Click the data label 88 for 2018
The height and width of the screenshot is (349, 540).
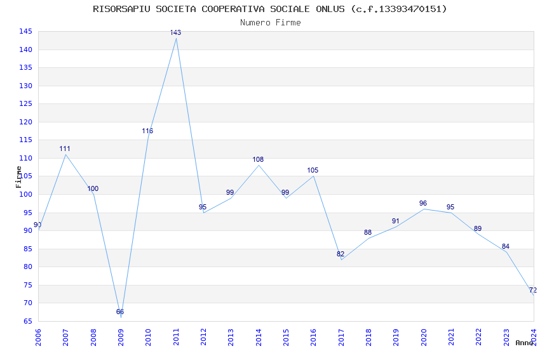coord(368,232)
